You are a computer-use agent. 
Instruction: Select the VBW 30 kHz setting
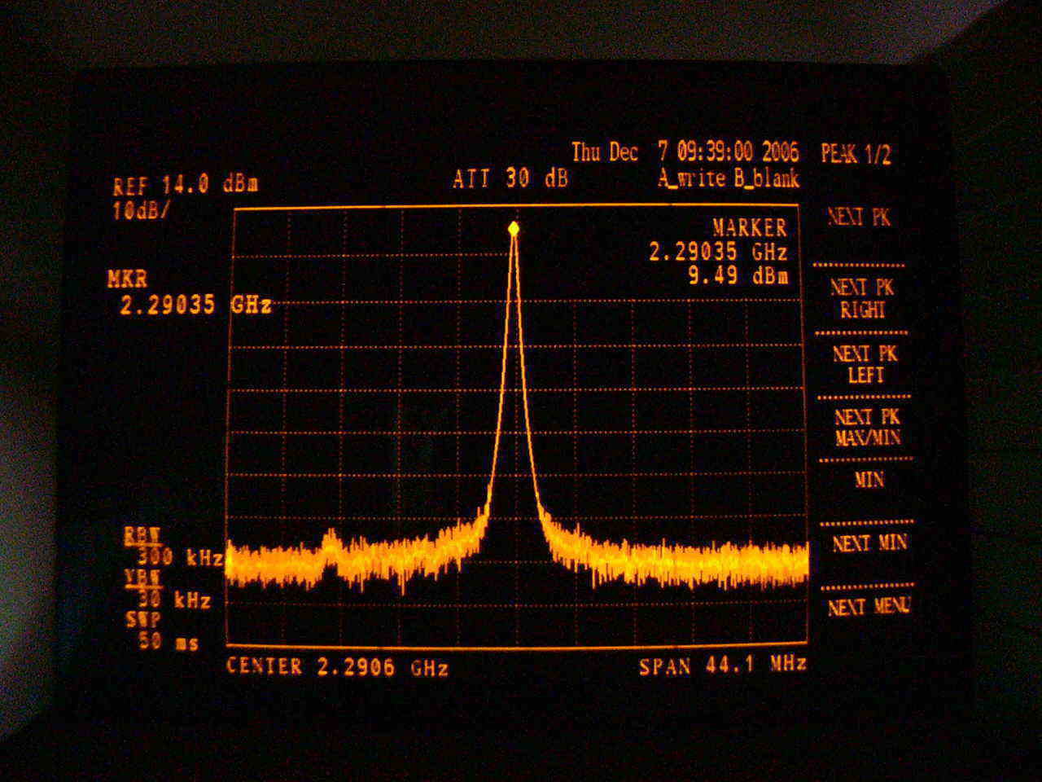pos(169,591)
